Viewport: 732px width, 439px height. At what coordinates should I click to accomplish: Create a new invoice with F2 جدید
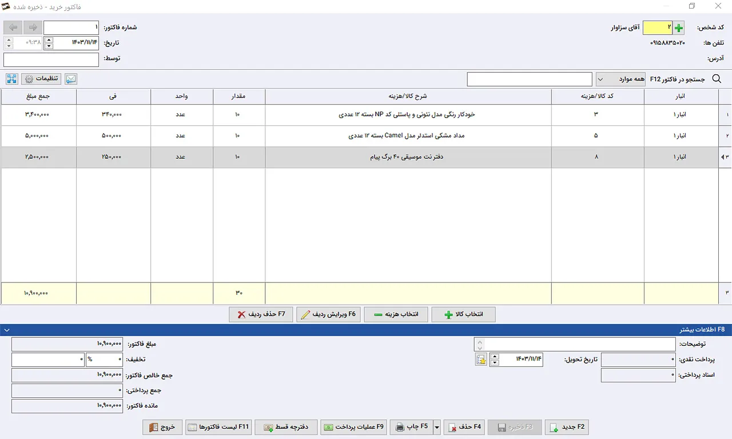tap(567, 427)
